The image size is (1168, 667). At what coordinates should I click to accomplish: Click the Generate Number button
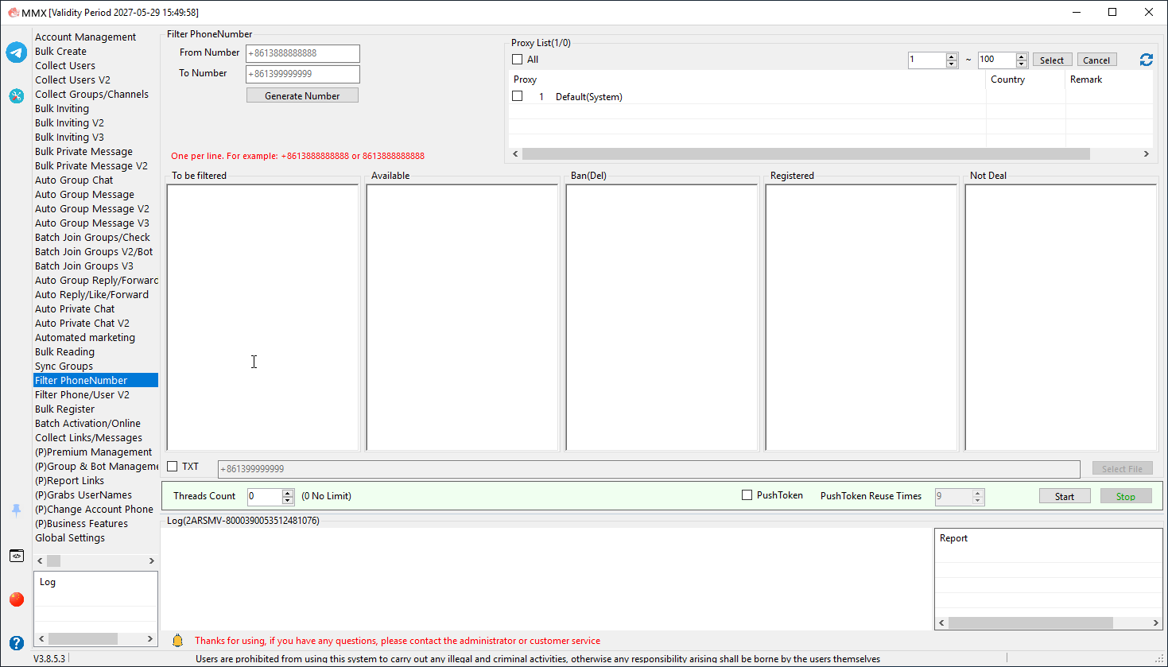coord(302,95)
